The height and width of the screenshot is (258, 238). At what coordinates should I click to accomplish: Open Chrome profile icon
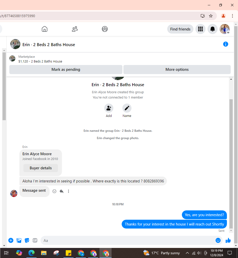coord(223,16)
